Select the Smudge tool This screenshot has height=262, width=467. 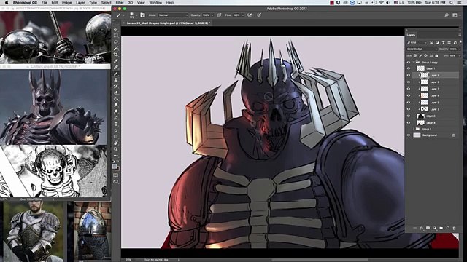pyautogui.click(x=115, y=105)
